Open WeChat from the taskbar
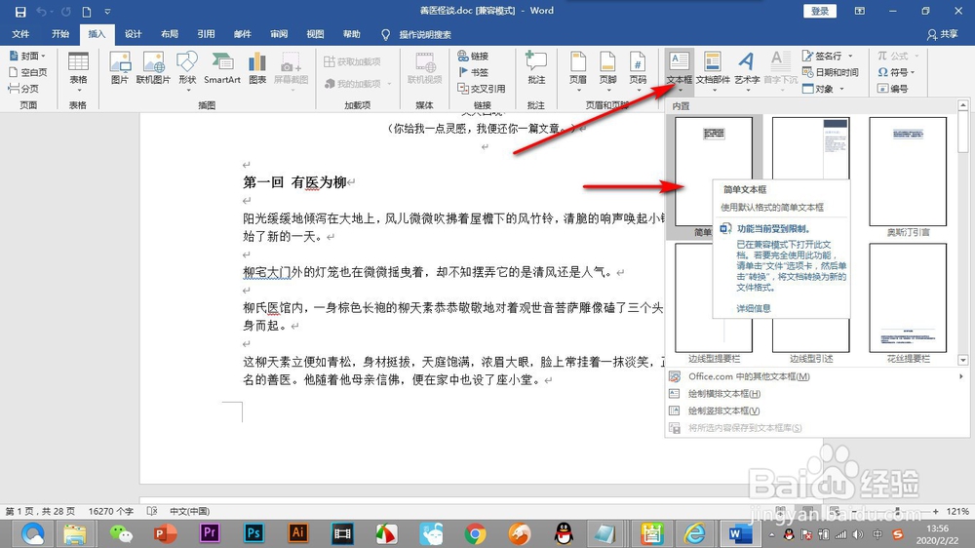The image size is (975, 548). [121, 533]
